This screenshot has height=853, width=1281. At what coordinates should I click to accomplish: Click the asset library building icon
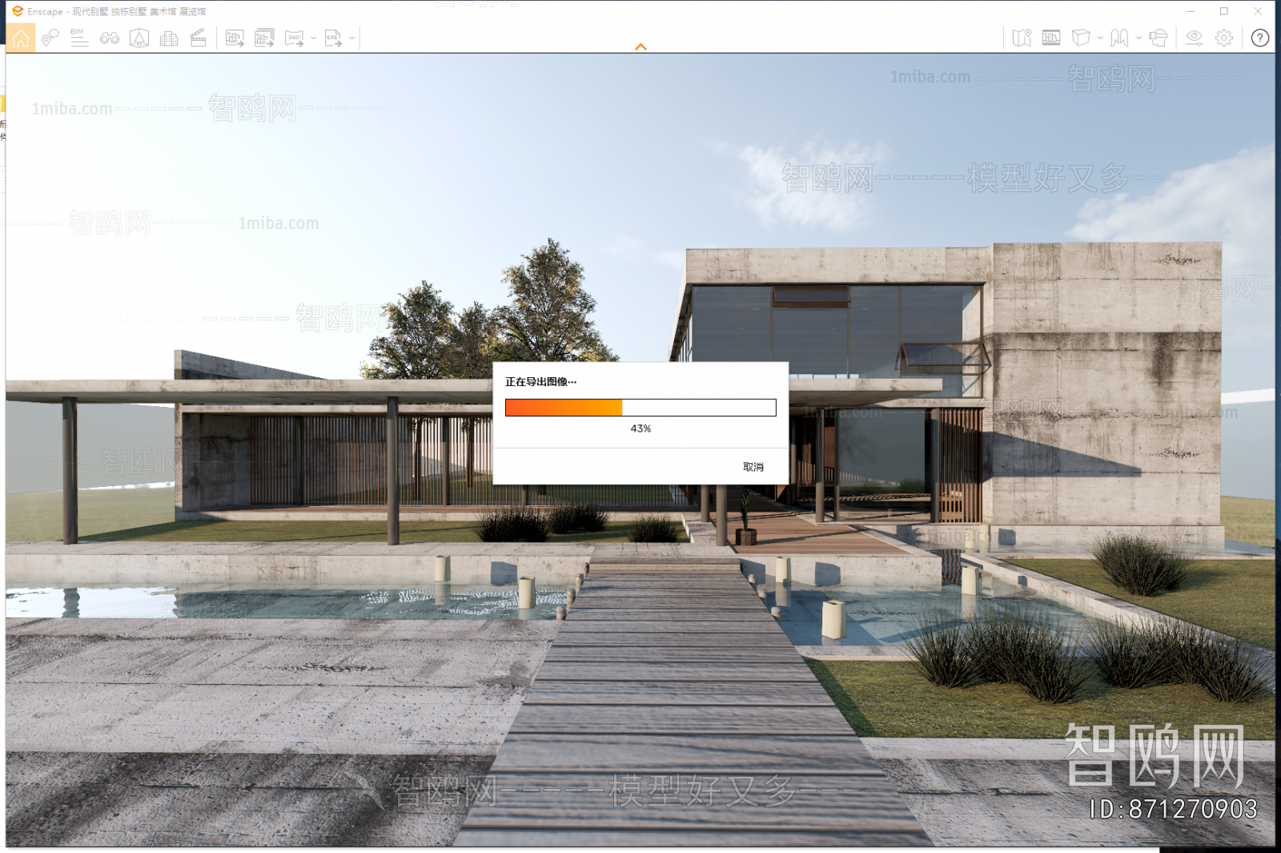click(x=169, y=38)
